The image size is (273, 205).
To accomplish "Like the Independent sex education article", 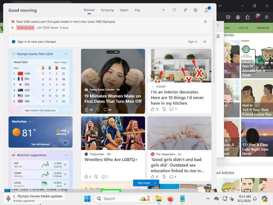I will [x=152, y=177].
